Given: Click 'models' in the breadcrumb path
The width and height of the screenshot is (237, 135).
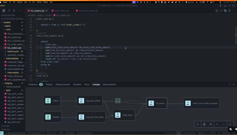Looking at the screenshot, I should tap(32, 15).
